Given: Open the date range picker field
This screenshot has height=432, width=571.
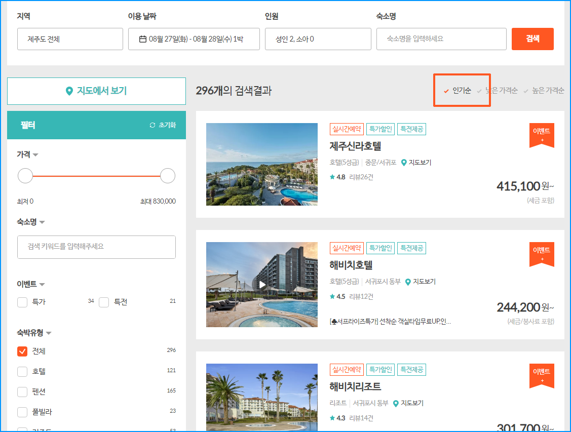Looking at the screenshot, I should point(194,39).
